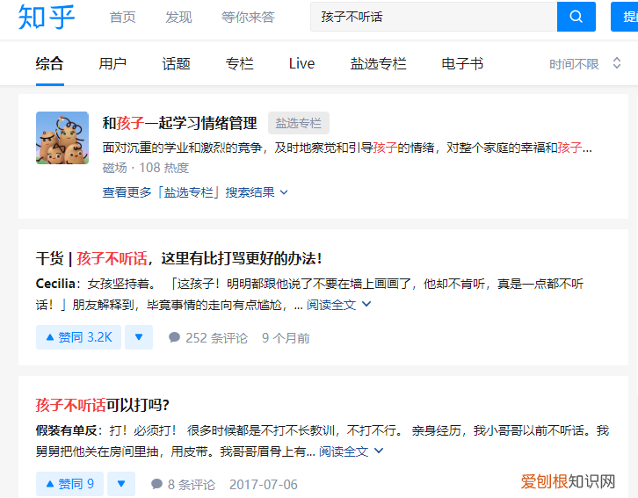The image size is (638, 498).
Task: Click the 2017-07-06 date
Action: pos(264,485)
